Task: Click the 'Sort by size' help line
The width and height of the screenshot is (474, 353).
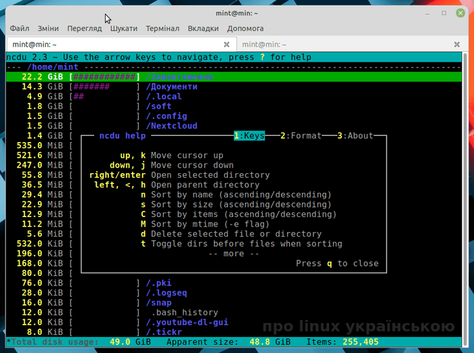Action: coord(241,204)
